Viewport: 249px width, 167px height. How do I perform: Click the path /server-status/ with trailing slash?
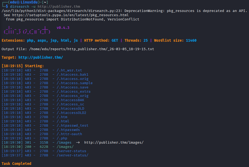72,155
